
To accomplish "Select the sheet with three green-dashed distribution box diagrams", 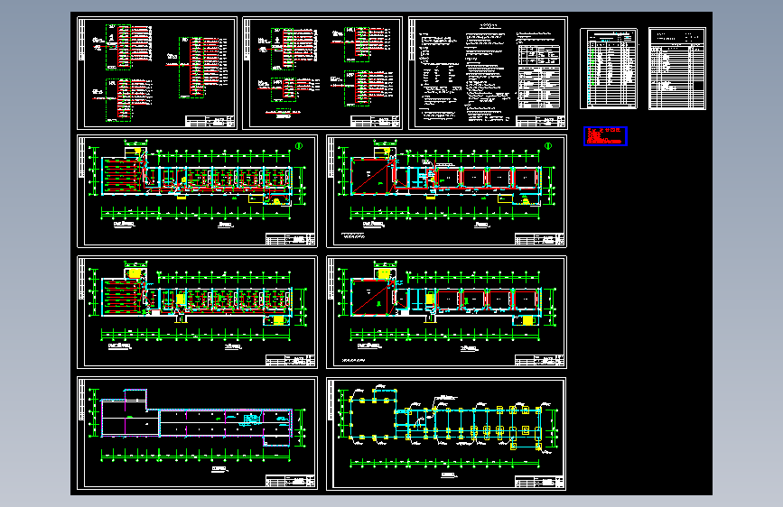I will coord(157,73).
